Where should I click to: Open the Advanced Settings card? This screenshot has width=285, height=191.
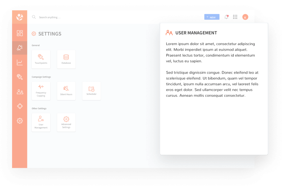pyautogui.click(x=66, y=122)
